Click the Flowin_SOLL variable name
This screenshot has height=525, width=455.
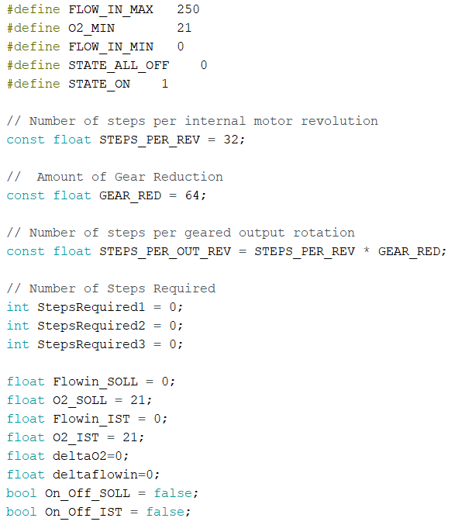95,382
